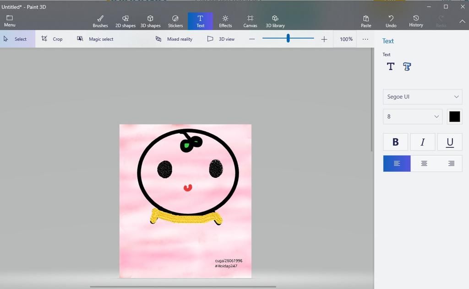Screen dimensions: 469x289
Task: Maximize the Paint 3D window
Action: [x=446, y=6]
